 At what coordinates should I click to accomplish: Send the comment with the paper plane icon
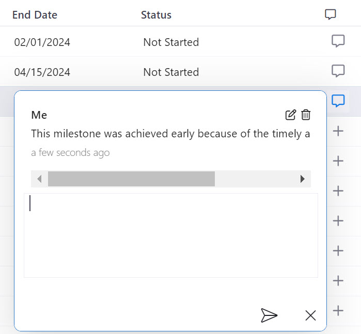tap(269, 315)
